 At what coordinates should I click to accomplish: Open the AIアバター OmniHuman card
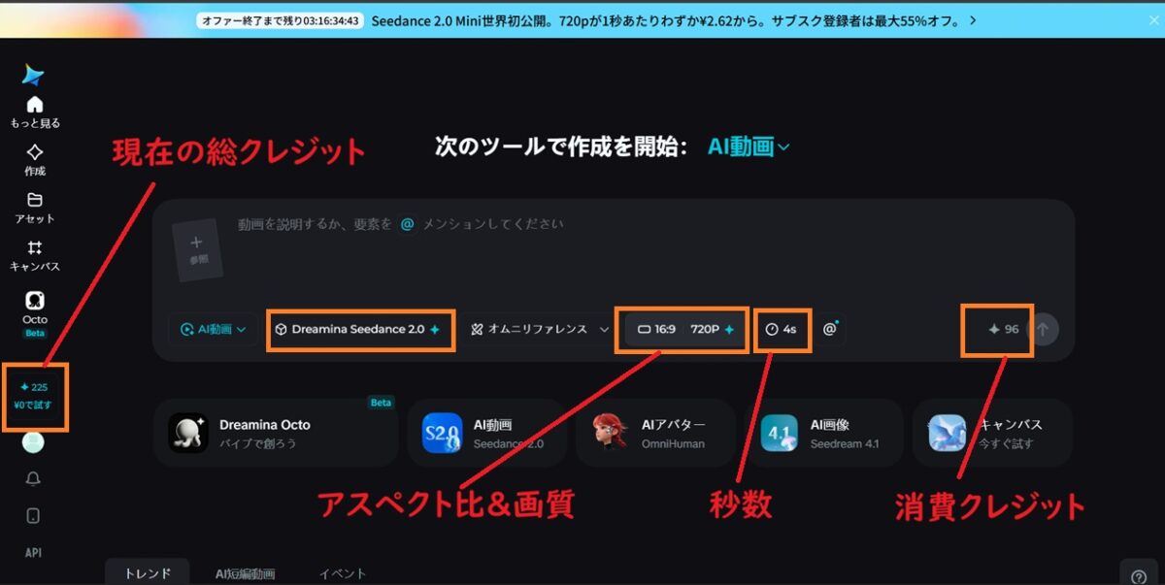coord(655,434)
